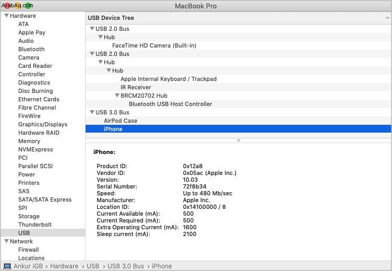Open Ethernet Cards category
392x271 pixels.
(39, 99)
